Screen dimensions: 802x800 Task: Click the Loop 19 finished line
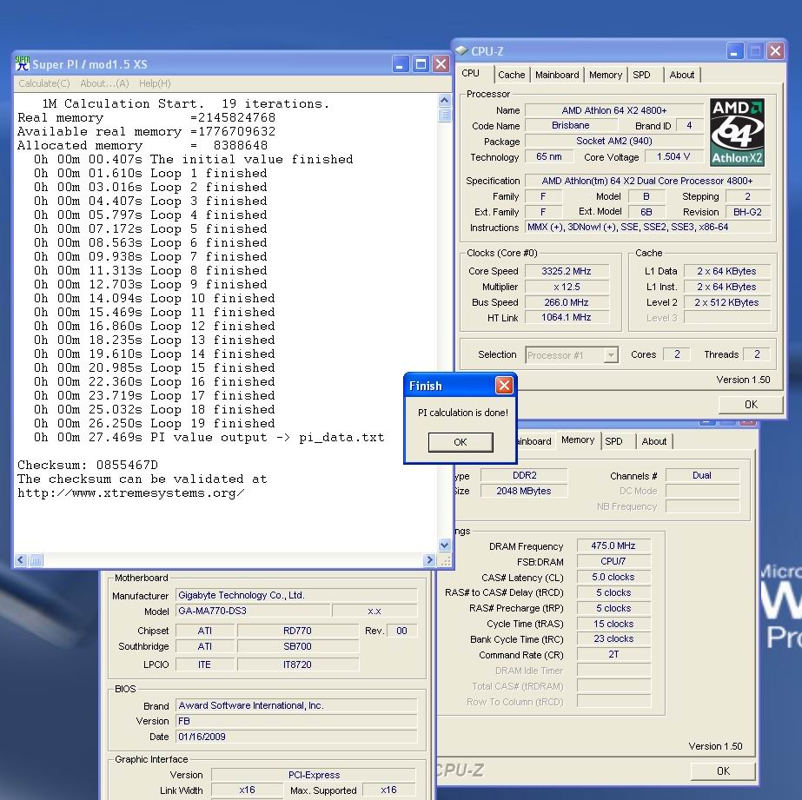155,423
